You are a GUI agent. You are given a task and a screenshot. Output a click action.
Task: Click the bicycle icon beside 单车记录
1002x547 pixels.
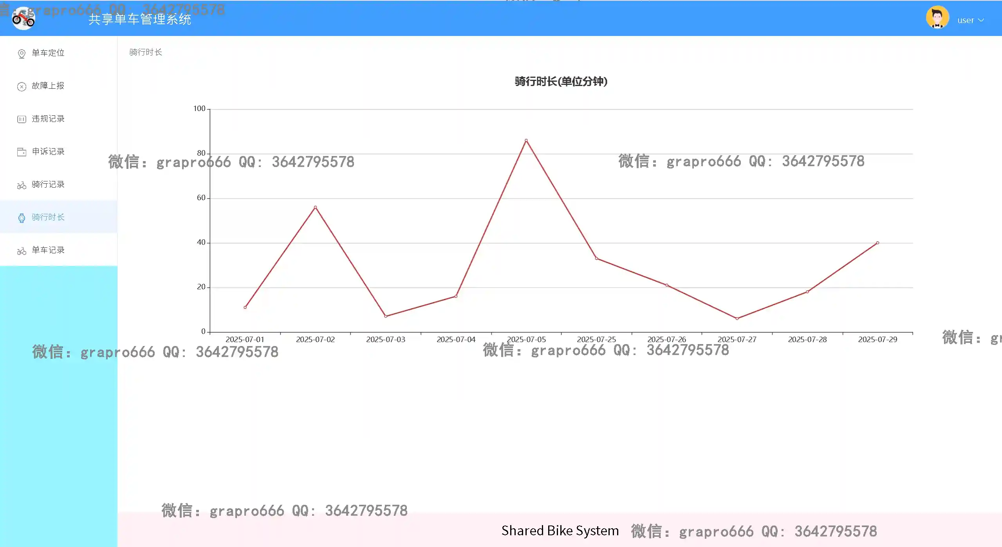click(x=22, y=251)
